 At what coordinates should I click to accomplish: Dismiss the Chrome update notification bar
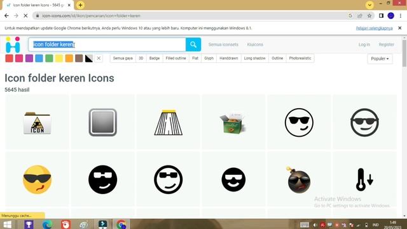pos(400,28)
